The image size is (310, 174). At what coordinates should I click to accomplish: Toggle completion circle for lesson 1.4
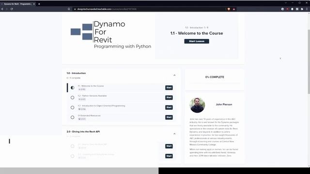pos(72,117)
